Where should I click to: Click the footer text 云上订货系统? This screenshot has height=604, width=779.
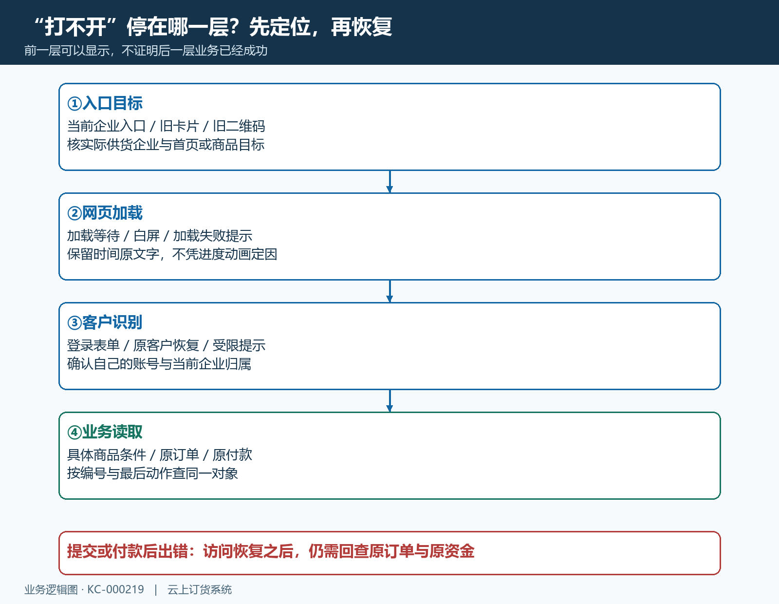pos(200,589)
